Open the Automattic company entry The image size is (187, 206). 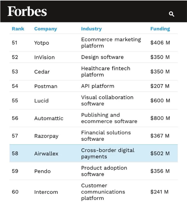[x=49, y=118]
